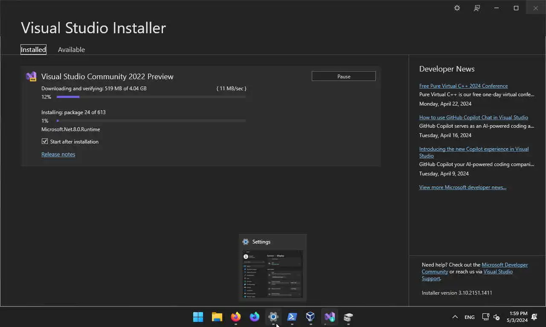The image size is (546, 327).
Task: Click the network tray icon
Action: [485, 317]
